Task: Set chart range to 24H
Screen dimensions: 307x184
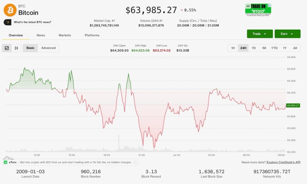Action: tap(243, 48)
